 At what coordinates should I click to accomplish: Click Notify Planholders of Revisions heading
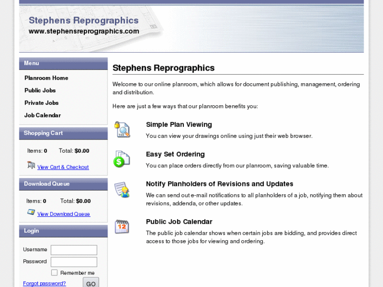click(x=220, y=184)
